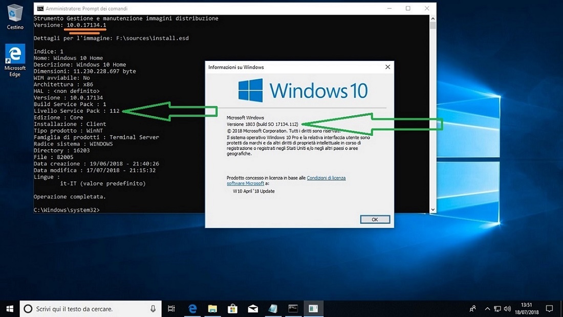The image size is (563, 317).
Task: Open the People icon in system tray
Action: tap(473, 308)
